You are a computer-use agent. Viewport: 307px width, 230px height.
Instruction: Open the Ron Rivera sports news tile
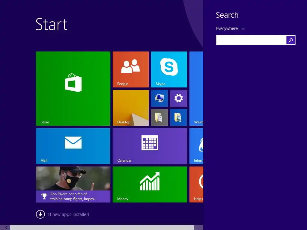(x=73, y=184)
